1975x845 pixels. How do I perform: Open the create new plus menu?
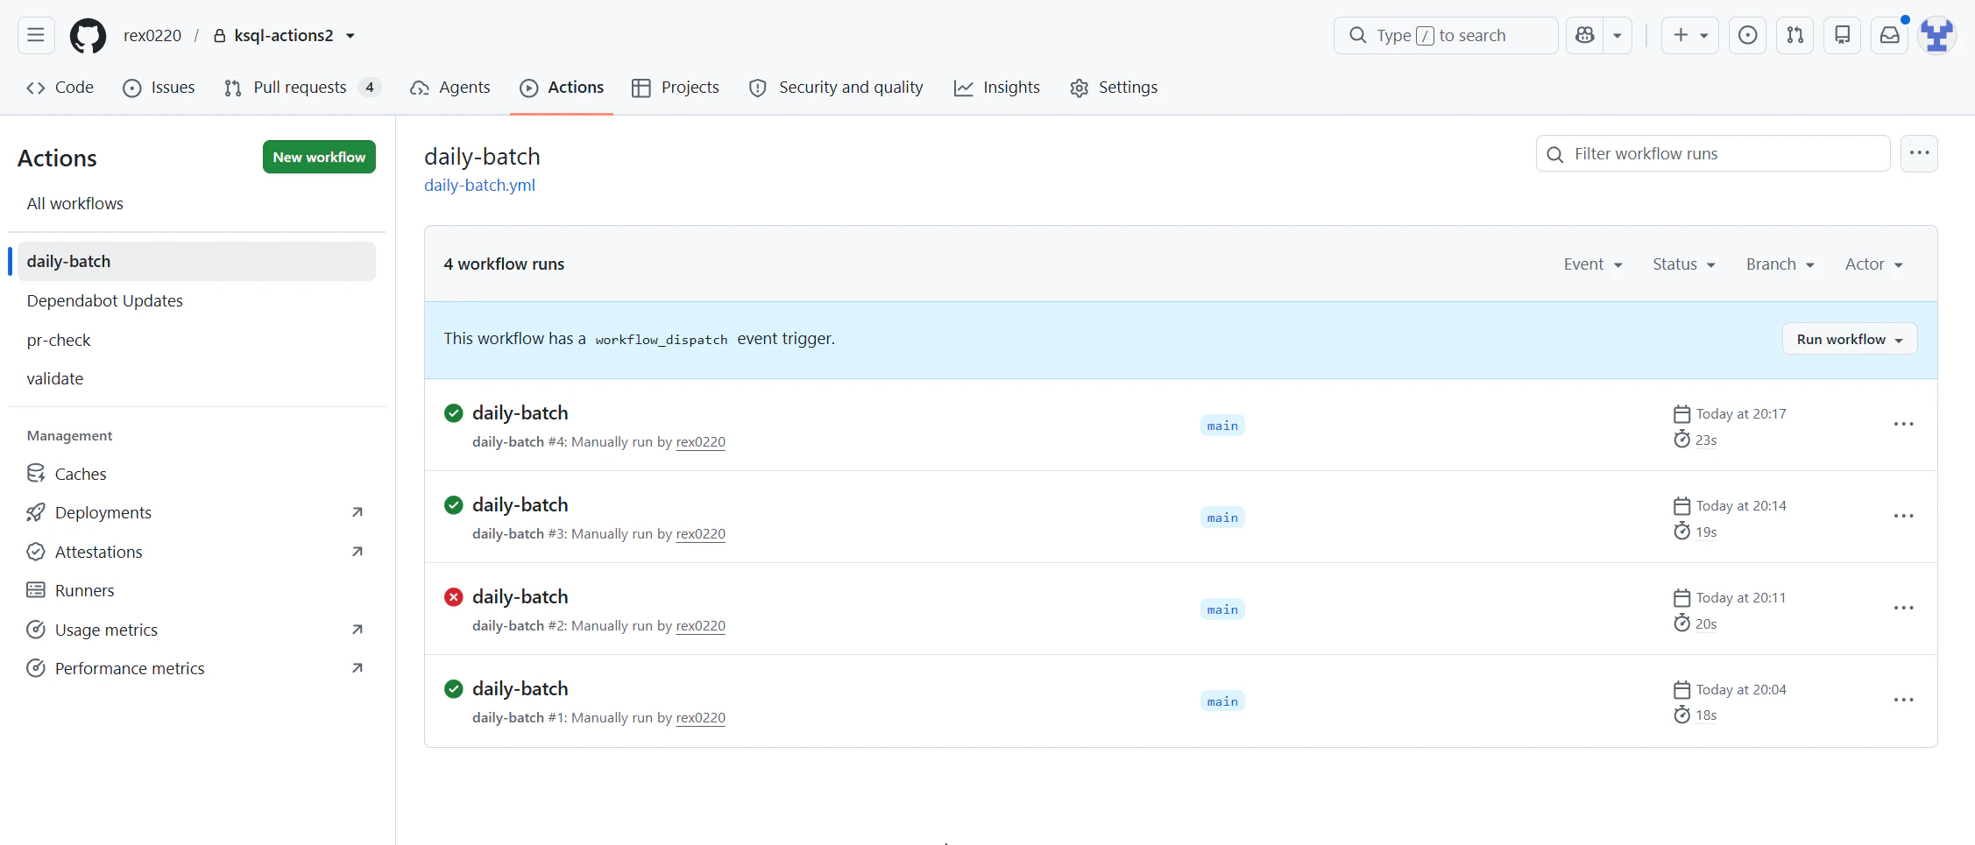point(1690,35)
